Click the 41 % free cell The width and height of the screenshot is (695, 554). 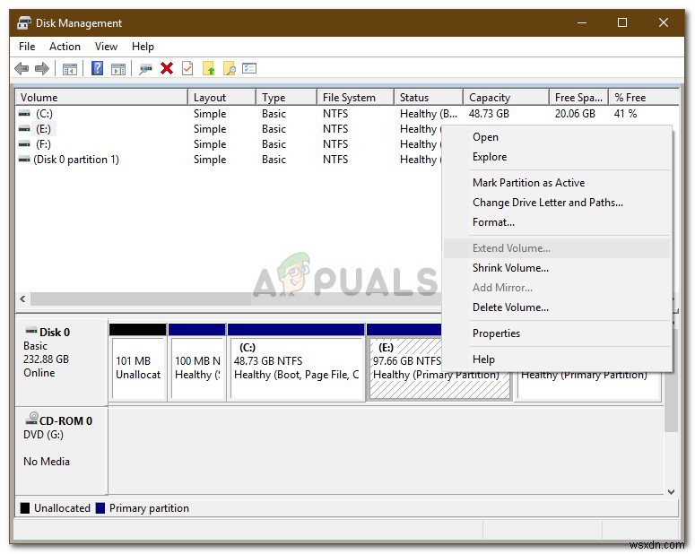(625, 114)
